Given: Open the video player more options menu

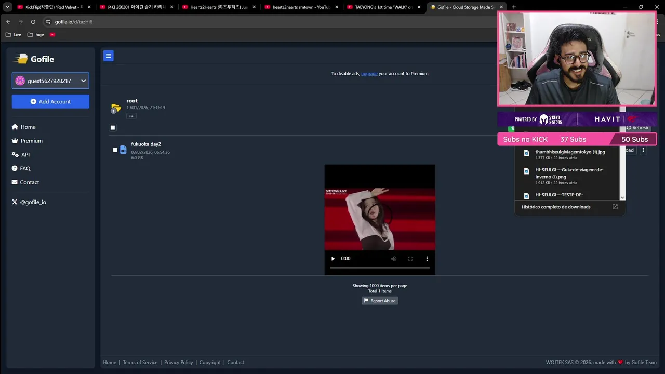Looking at the screenshot, I should (427, 259).
